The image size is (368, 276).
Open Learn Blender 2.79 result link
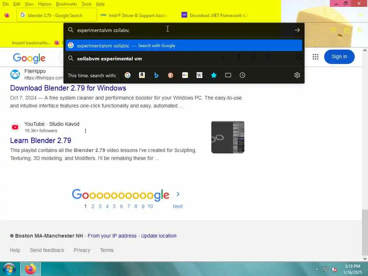[x=41, y=141]
